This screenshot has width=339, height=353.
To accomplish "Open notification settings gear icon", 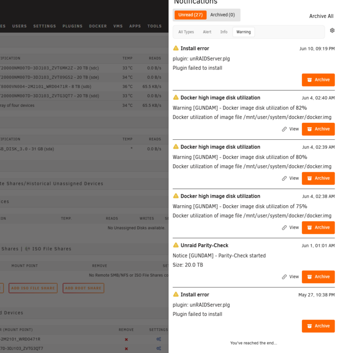I will (332, 31).
